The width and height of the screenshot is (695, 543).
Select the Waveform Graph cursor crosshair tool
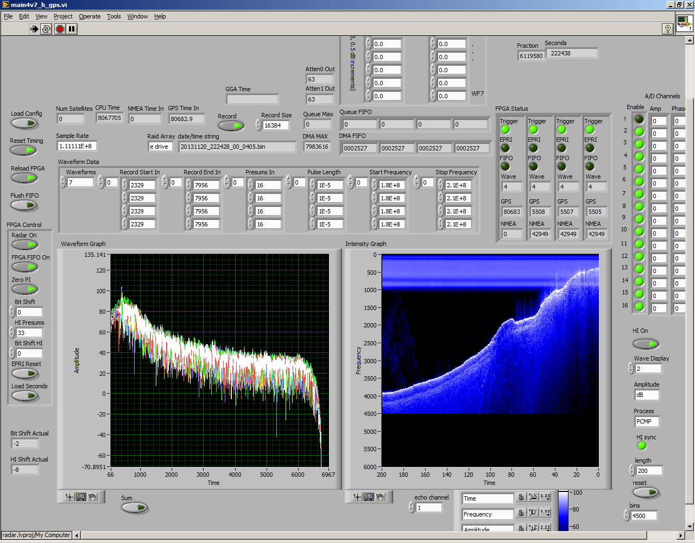[69, 496]
